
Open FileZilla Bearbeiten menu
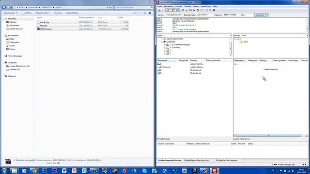coord(169,6)
